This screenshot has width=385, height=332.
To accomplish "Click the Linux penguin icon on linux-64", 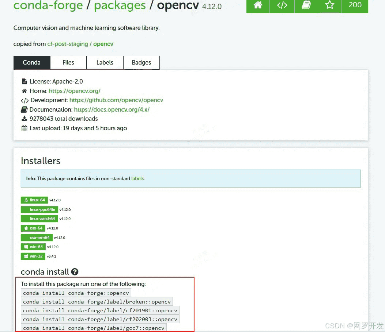I will click(26, 200).
